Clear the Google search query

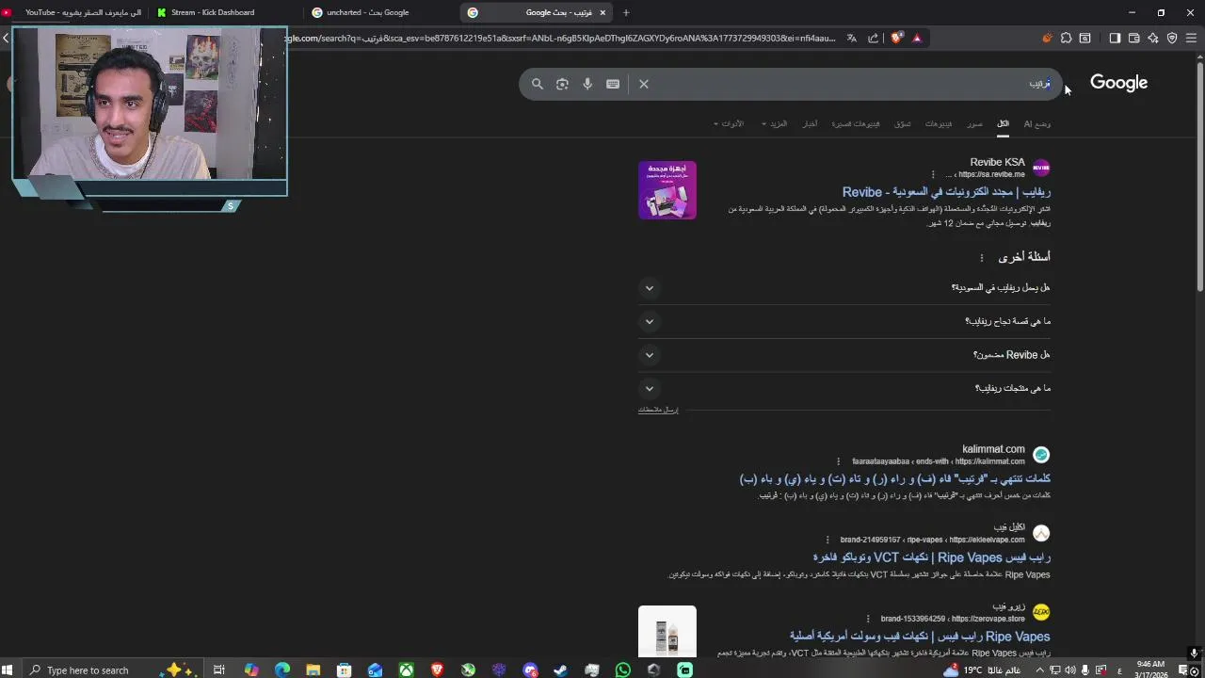pos(644,84)
